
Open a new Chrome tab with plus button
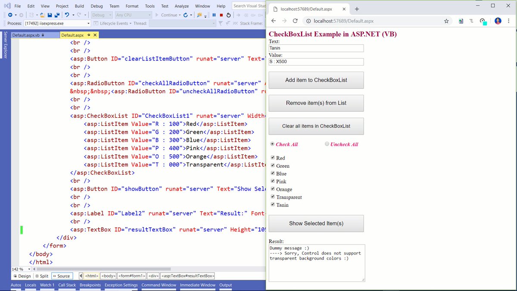coord(357,9)
